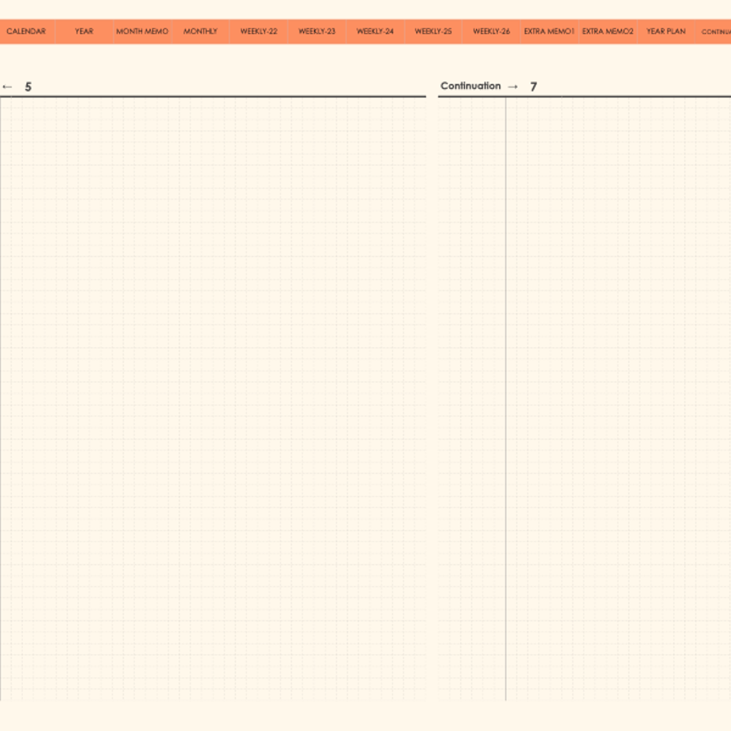Go to previous page number 5
Image resolution: width=731 pixels, height=731 pixels.
pos(29,87)
